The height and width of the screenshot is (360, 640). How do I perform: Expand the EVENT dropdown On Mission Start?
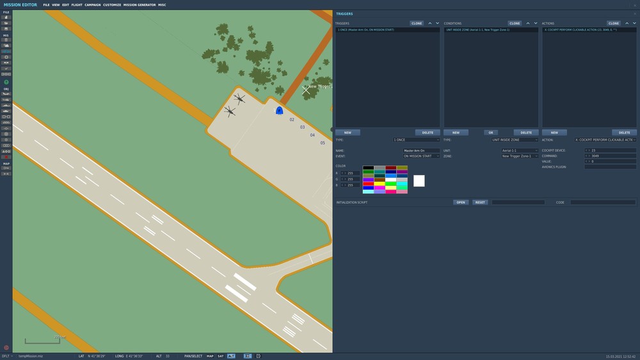pyautogui.click(x=421, y=156)
